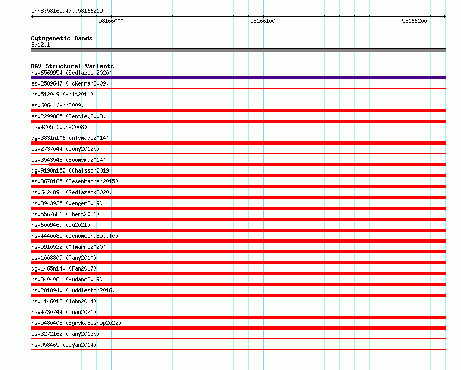Select variant nsv6569954 (Sedlazeck2020)
This screenshot has height=370, width=461.
[71, 73]
